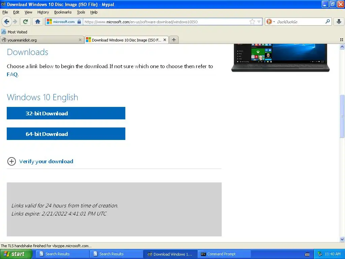The width and height of the screenshot is (345, 259).
Task: Go forward with the forward arrow
Action: 15,22
